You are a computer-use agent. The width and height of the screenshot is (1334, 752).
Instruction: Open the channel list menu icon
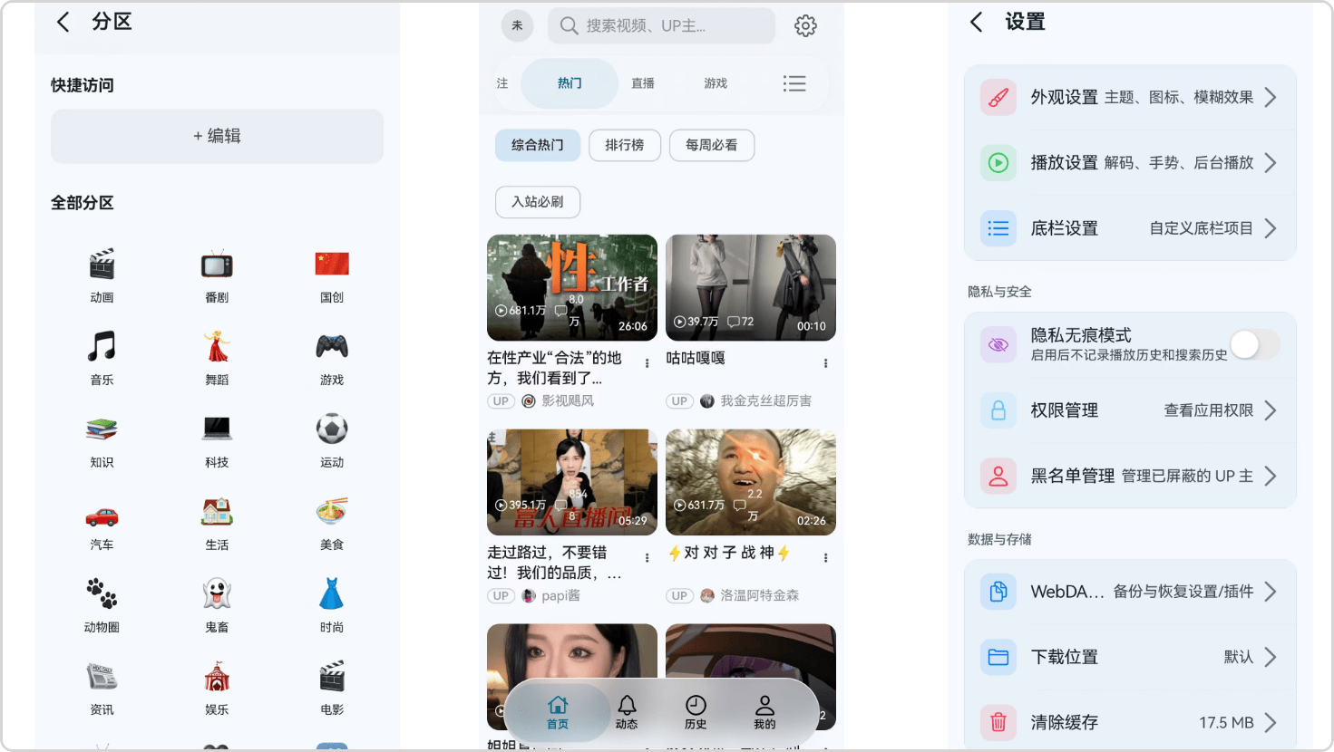tap(794, 83)
